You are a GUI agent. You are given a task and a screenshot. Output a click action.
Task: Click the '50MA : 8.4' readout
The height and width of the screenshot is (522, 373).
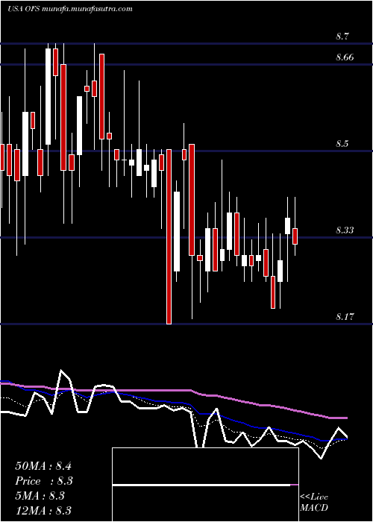(x=43, y=466)
